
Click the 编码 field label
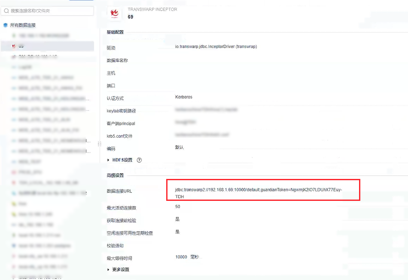point(111,149)
